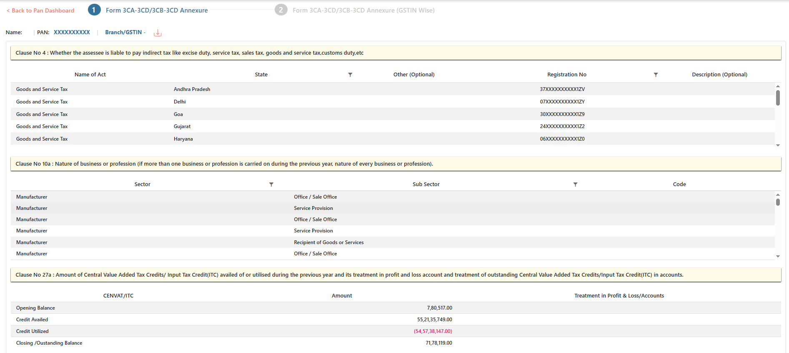This screenshot has width=789, height=353.
Task: Click registration number 24XXXXXXXXXX1Z2
Action: 562,126
